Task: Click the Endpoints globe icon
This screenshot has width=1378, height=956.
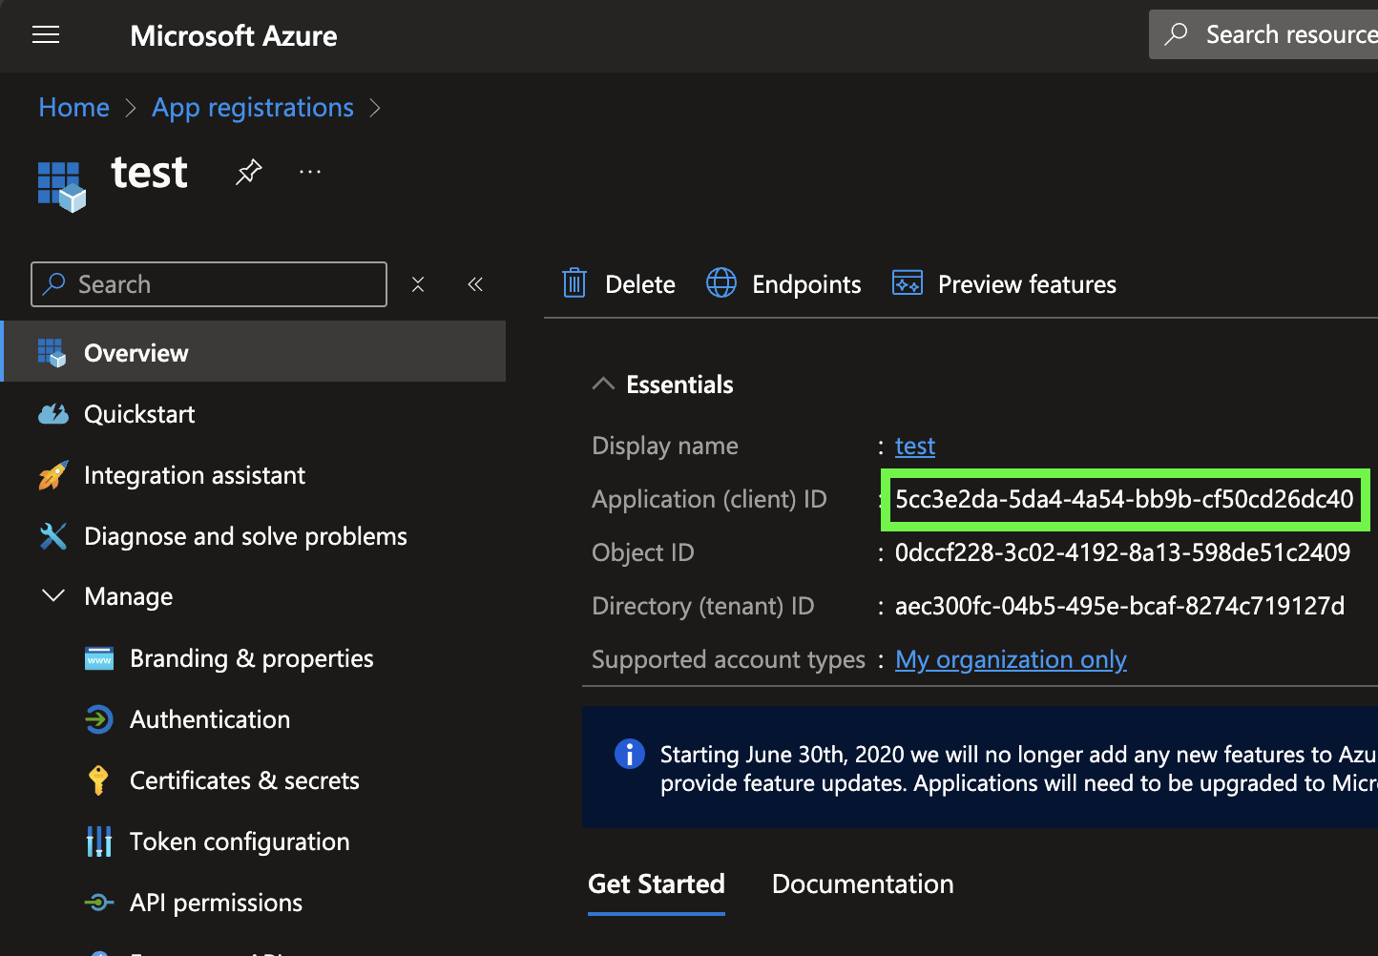Action: pos(721,283)
